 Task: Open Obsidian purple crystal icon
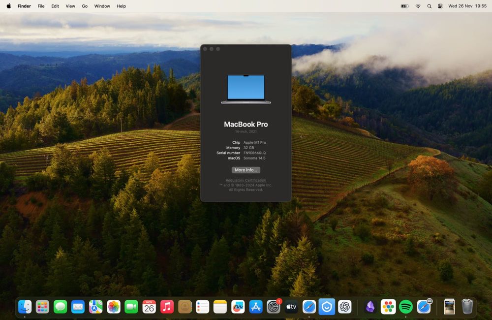(370, 307)
